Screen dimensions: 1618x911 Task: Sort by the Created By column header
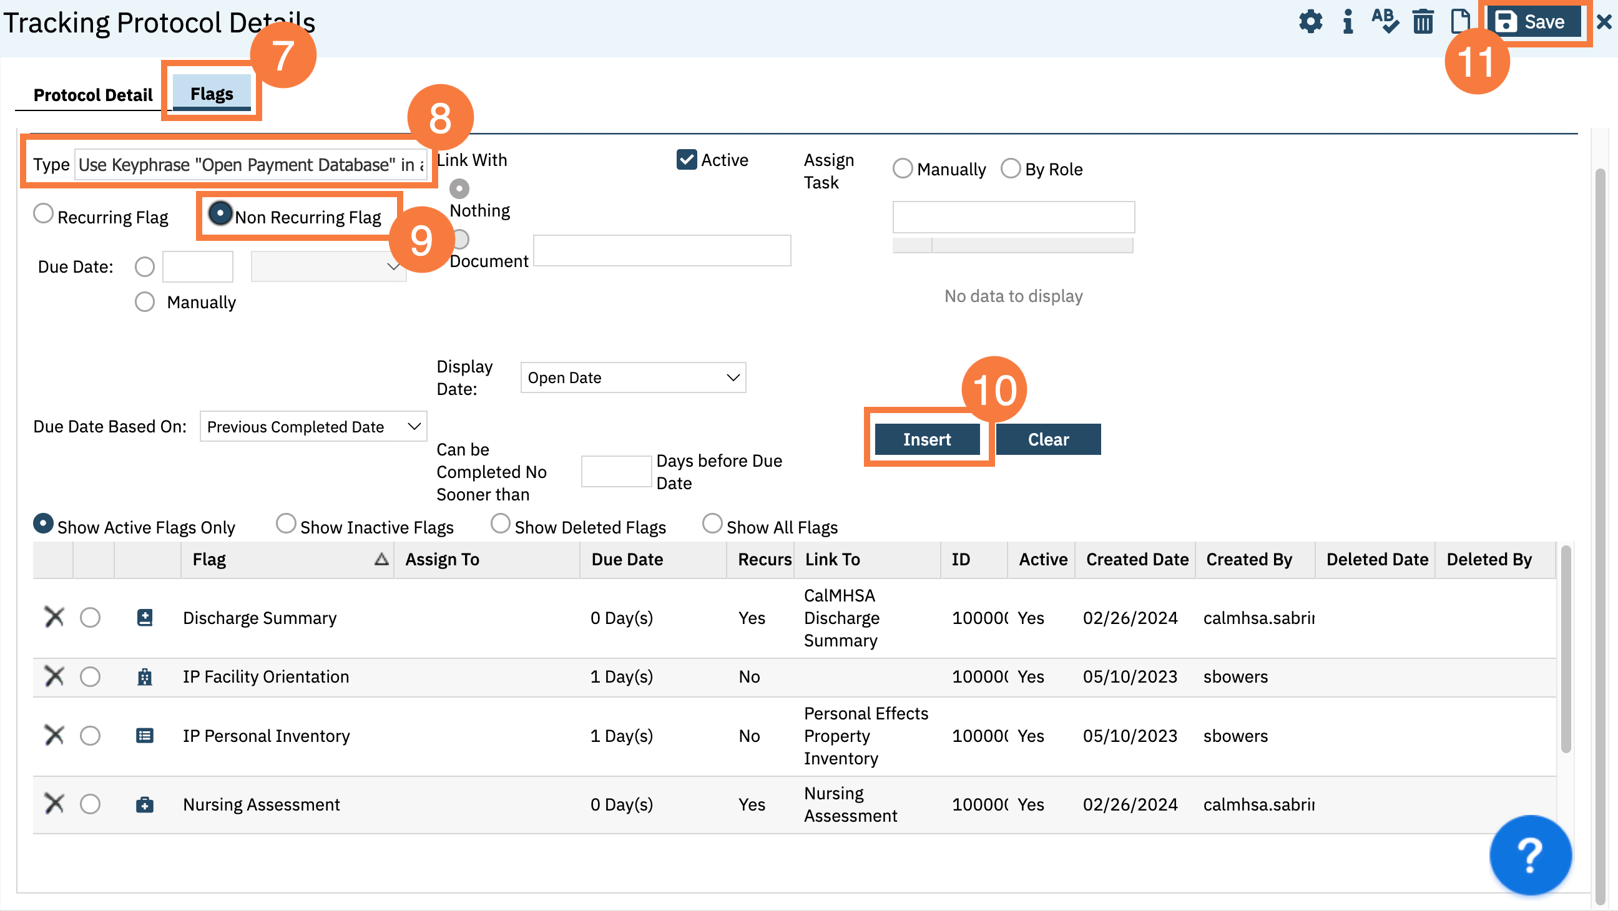[1255, 559]
